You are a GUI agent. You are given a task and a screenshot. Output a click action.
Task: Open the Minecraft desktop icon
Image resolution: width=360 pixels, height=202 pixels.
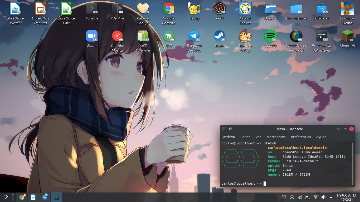347,36
